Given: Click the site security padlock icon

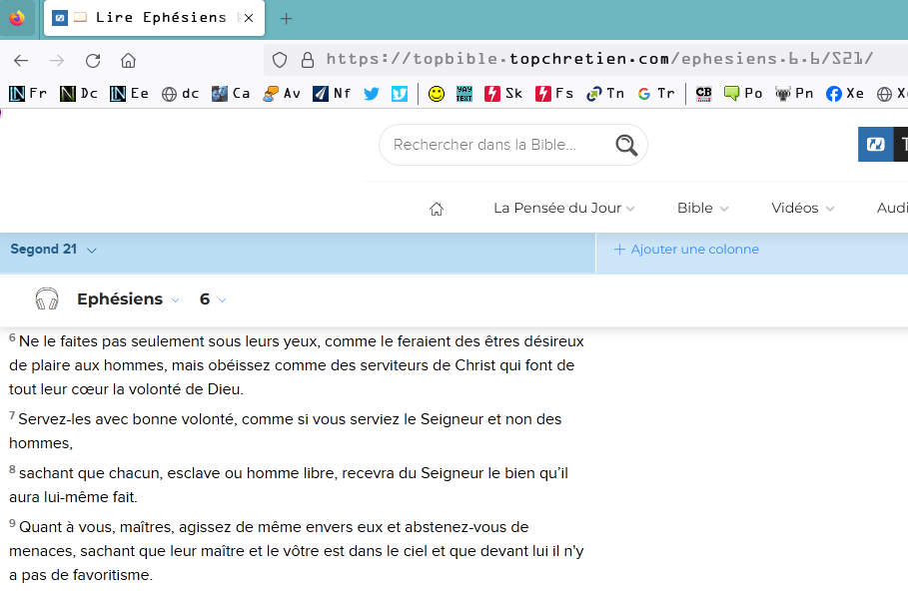Looking at the screenshot, I should coord(308,60).
